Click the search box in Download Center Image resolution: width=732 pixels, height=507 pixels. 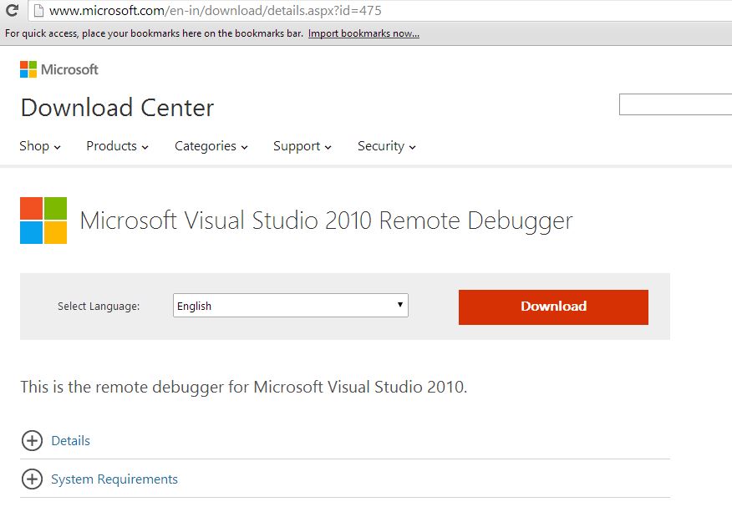(x=675, y=104)
